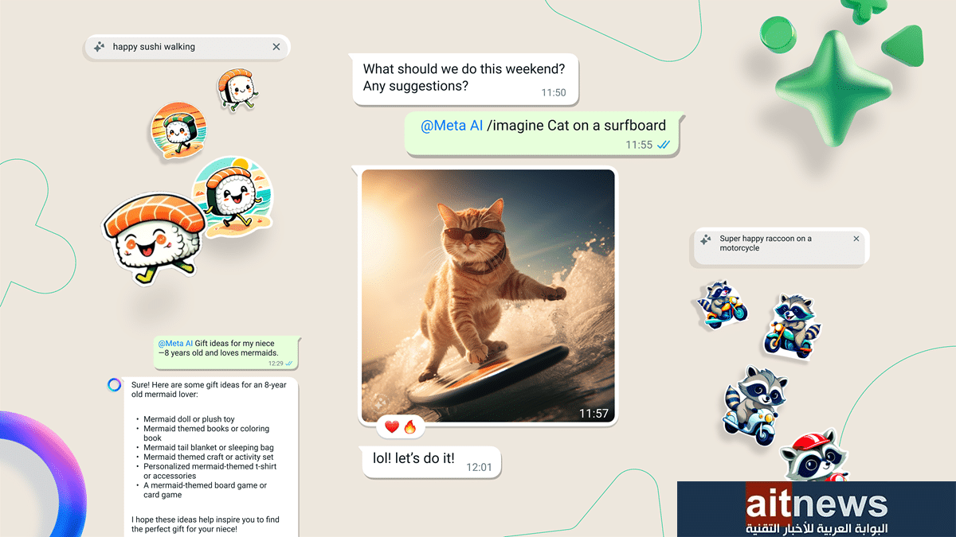Click 'Mermaid tail blanket or sleeping bag' item
Screen dimensions: 956x537
click(208, 448)
